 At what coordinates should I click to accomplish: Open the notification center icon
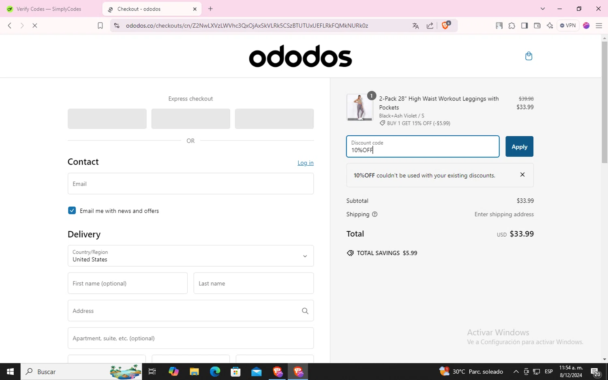(595, 371)
